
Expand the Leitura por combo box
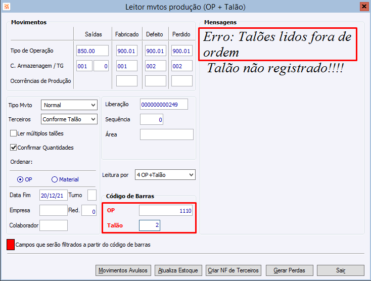tap(165, 175)
